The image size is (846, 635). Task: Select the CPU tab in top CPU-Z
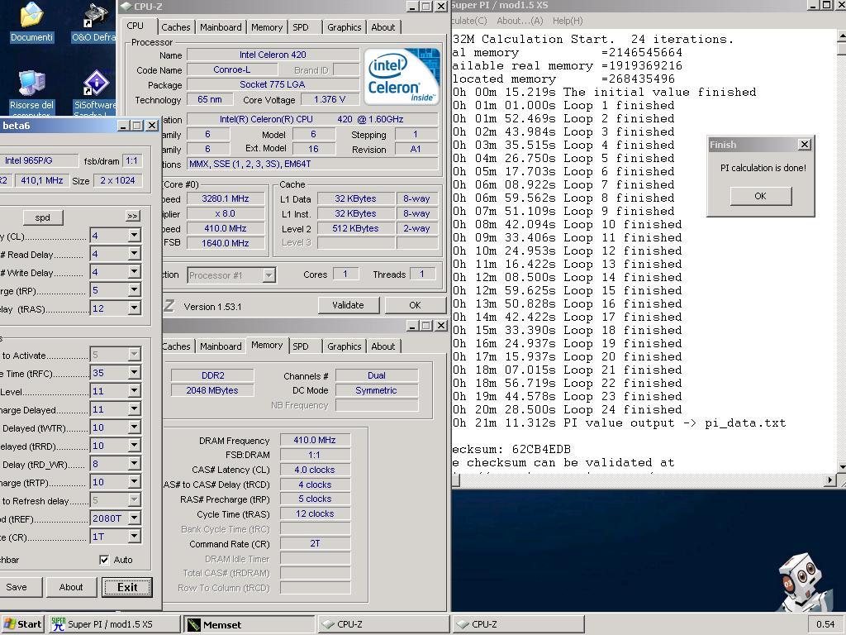135,26
